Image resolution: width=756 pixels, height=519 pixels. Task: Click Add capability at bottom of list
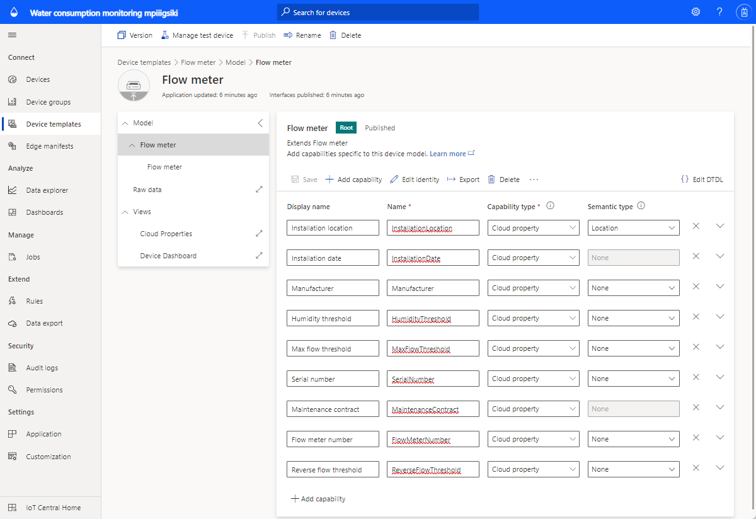[x=318, y=499]
